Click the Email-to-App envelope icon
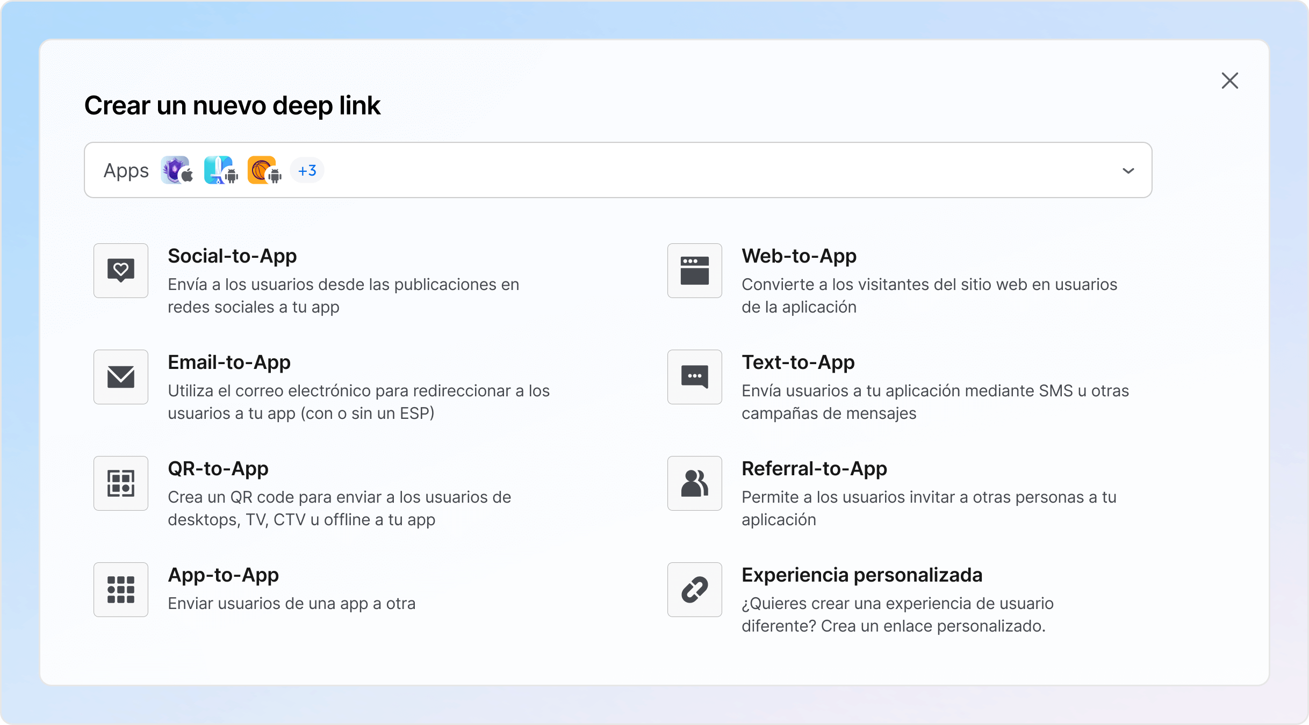This screenshot has height=725, width=1309. 120,377
